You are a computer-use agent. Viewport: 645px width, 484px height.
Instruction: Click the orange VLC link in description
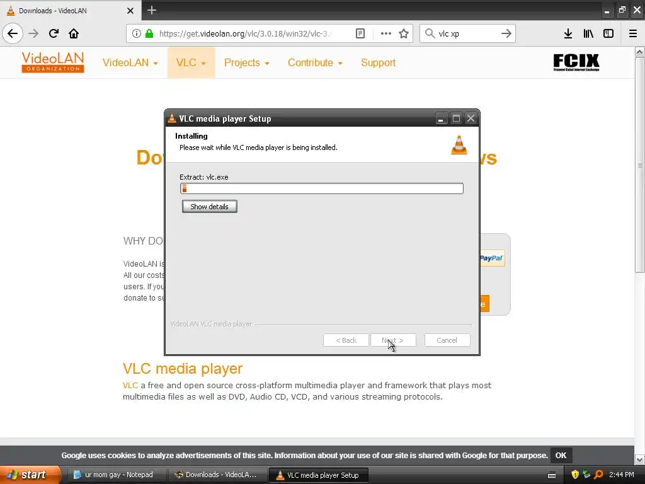coord(130,385)
